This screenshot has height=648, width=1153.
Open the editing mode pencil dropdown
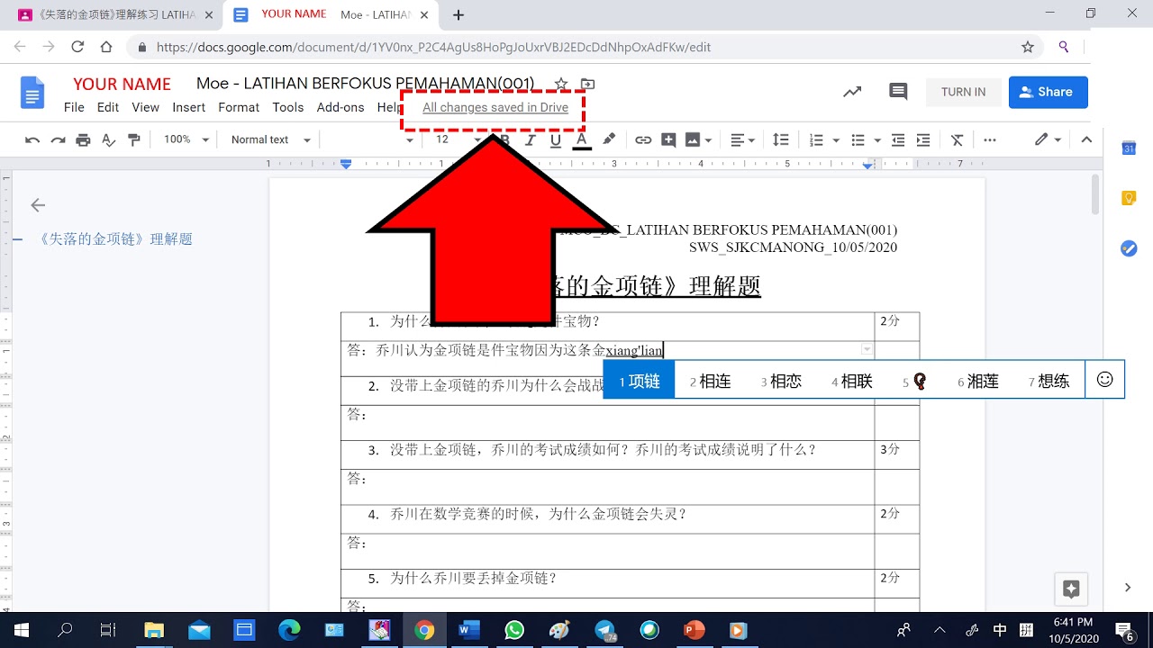point(1048,139)
